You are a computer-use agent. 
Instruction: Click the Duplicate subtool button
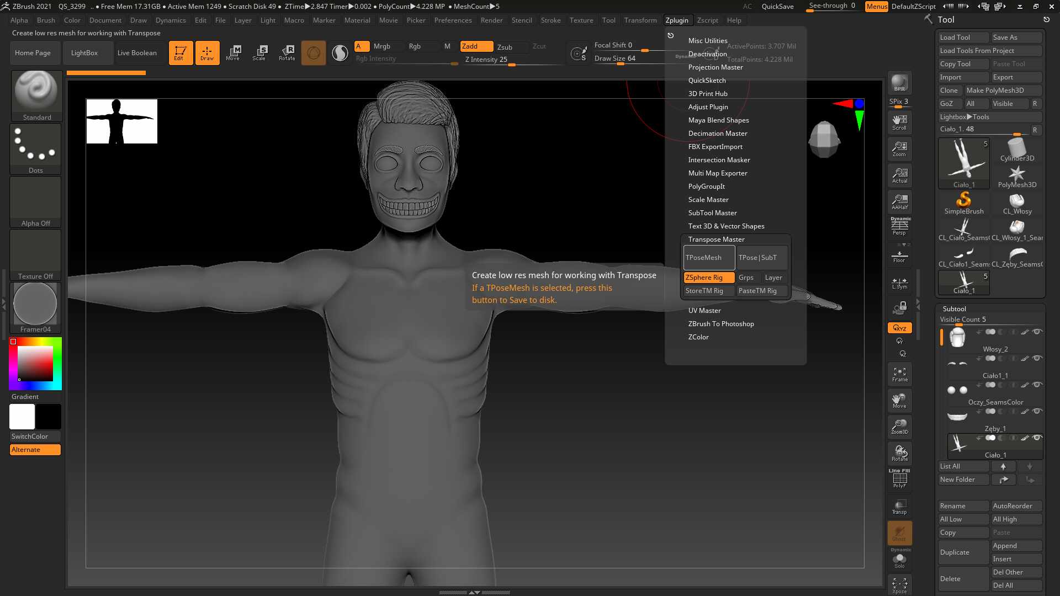(x=964, y=552)
